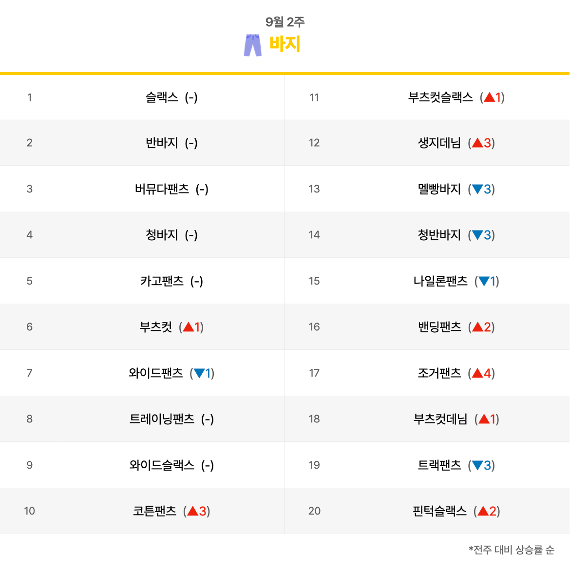Open the 반바지 keyword
570x570 pixels.
click(162, 143)
